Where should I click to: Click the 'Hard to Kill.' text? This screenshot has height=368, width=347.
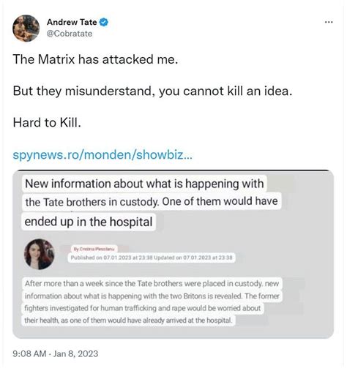47,122
